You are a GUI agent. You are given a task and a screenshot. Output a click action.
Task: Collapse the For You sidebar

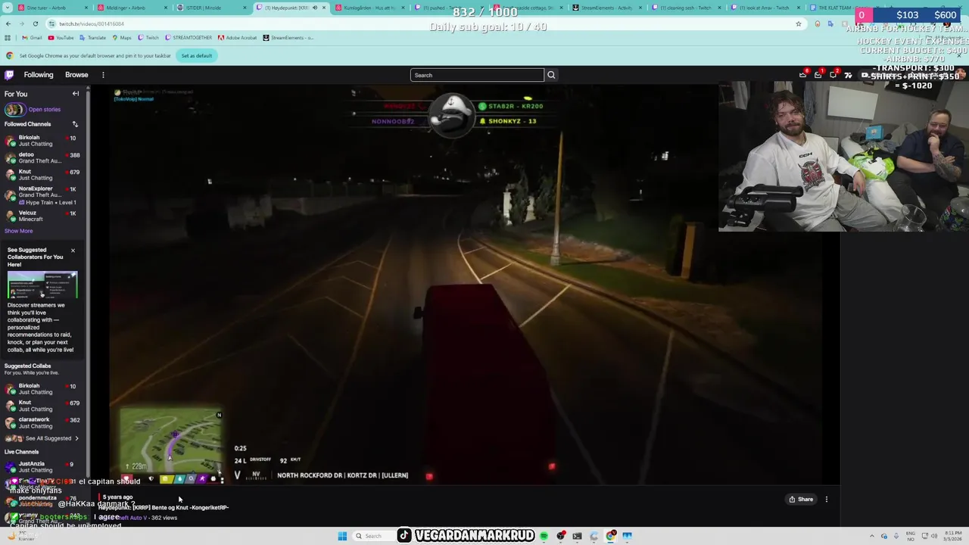[76, 94]
